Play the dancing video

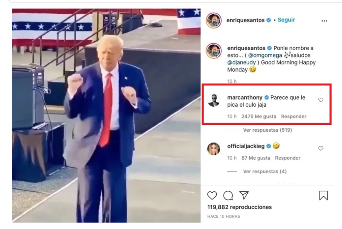click(x=106, y=115)
